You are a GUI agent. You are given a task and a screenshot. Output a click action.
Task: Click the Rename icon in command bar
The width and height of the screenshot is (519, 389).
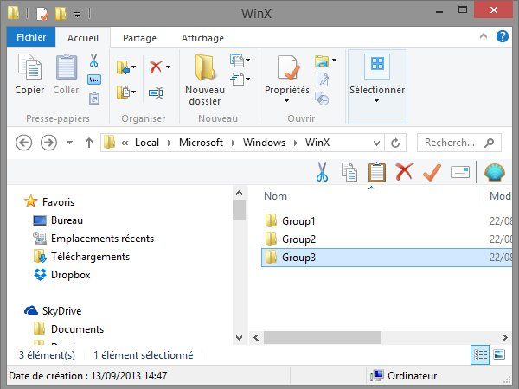[x=460, y=172]
